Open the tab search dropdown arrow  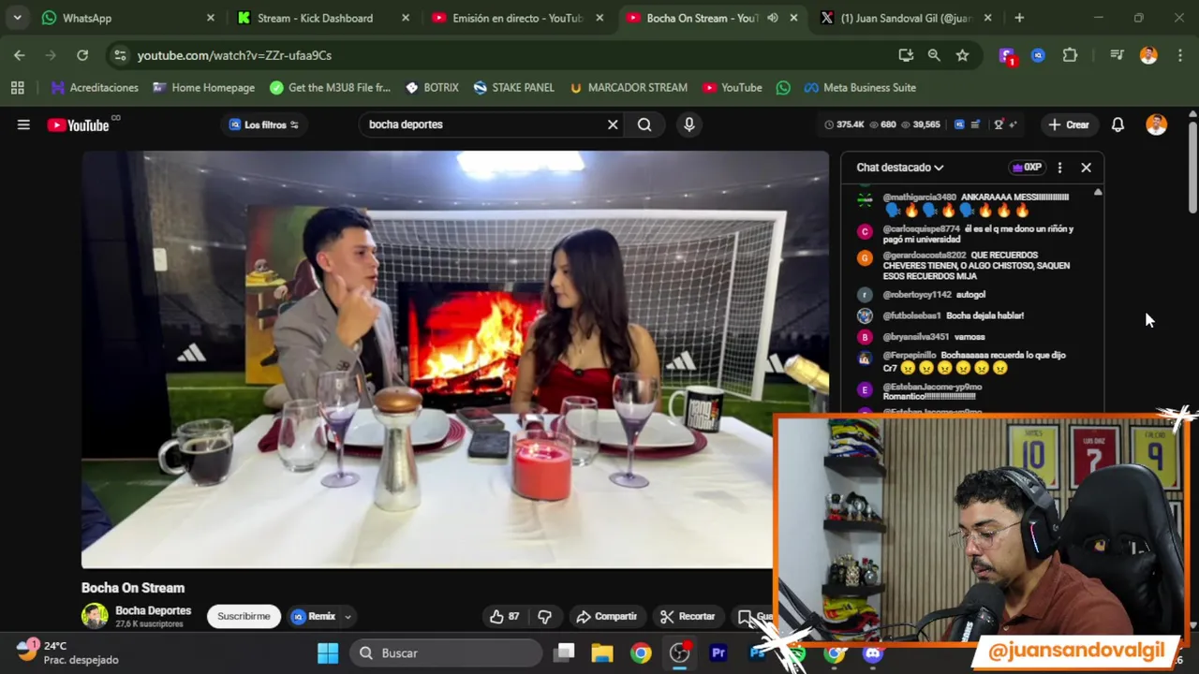17,18
